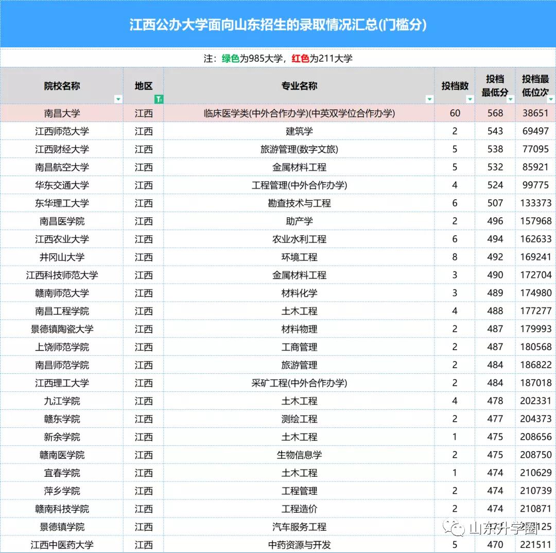The width and height of the screenshot is (556, 553).
Task: Select the 江西中医药大学 cell at the bottom
Action: tap(62, 544)
